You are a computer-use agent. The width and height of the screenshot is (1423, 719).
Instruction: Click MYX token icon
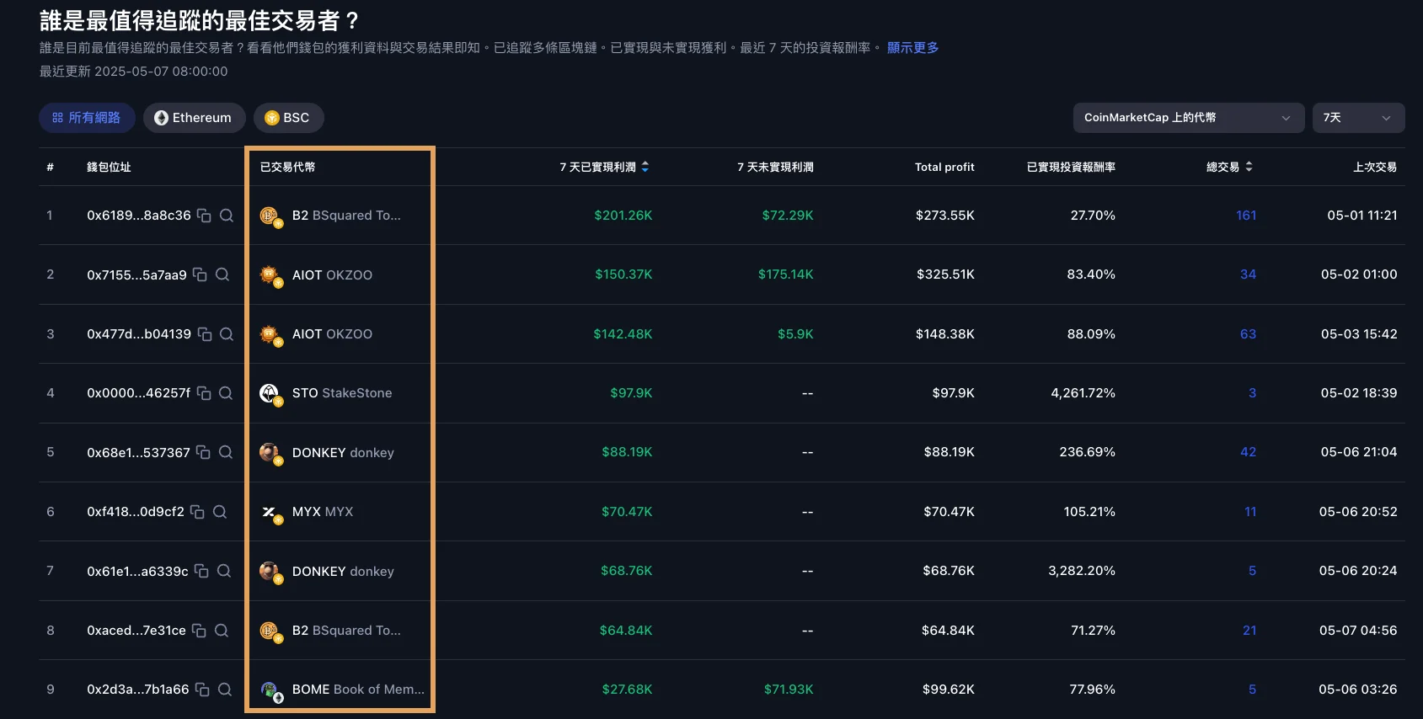270,514
